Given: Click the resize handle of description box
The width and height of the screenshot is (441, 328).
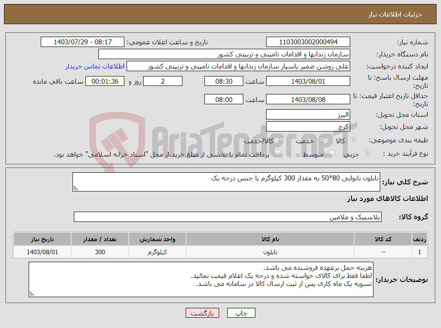Looking at the screenshot, I should click(x=75, y=188).
